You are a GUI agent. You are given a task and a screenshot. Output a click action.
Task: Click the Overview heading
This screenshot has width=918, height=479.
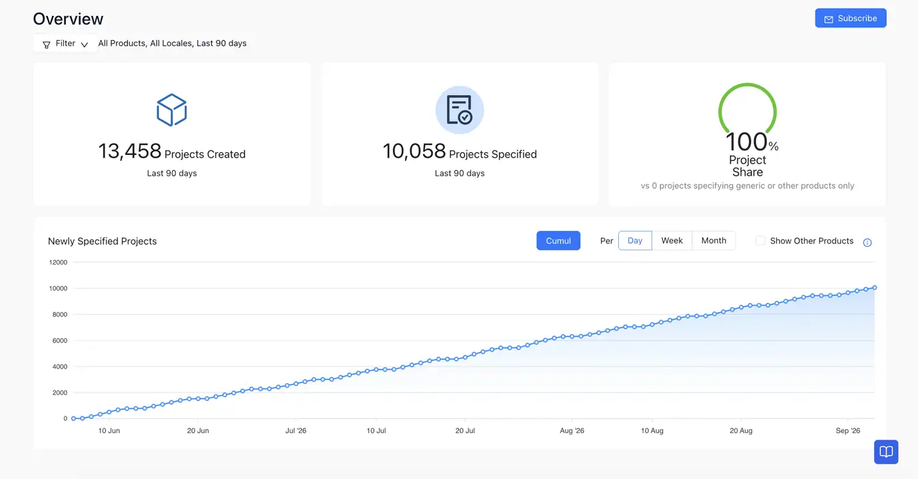[68, 19]
